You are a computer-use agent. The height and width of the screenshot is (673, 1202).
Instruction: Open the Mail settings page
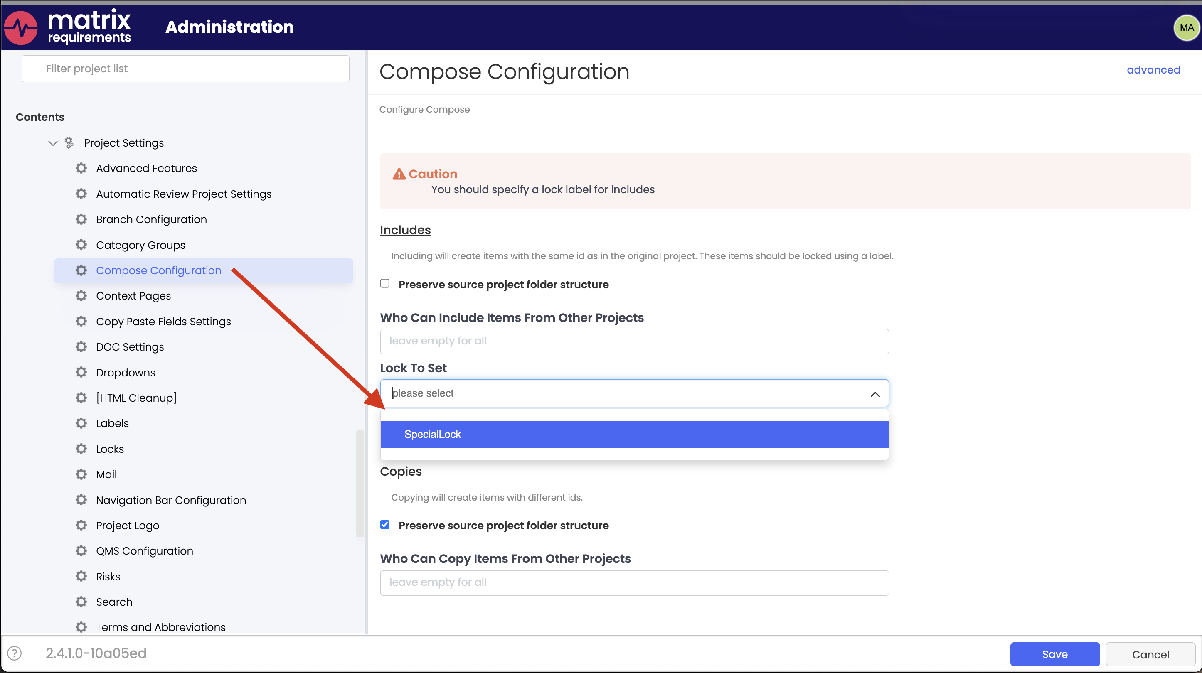point(106,474)
